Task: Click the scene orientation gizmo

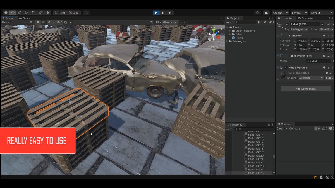Action: point(214,35)
